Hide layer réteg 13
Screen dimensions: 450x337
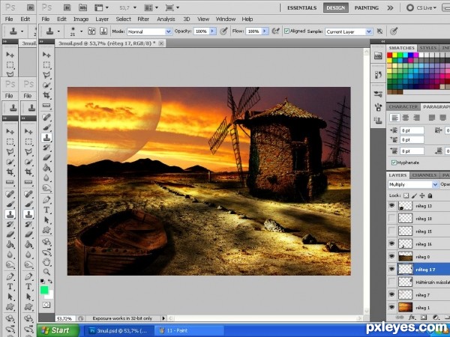(391, 205)
